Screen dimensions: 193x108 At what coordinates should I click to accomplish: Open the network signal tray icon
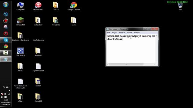(9, 94)
